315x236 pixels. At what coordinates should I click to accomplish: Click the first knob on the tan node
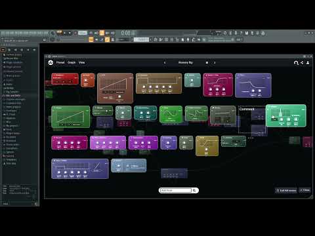point(144,87)
